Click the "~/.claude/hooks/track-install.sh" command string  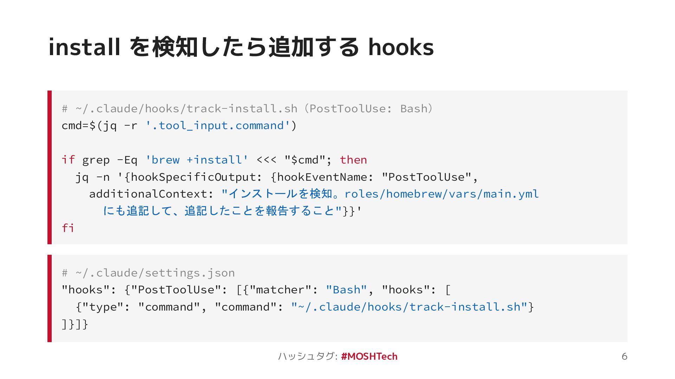click(x=410, y=307)
